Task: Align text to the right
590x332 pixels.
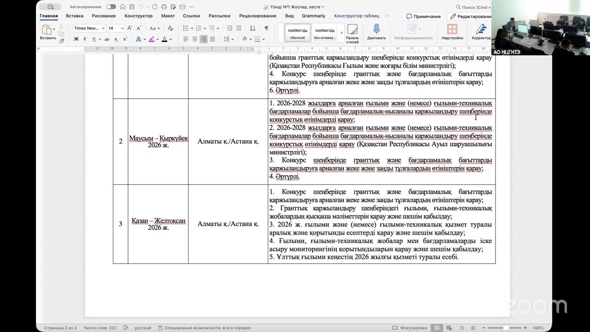Action: [x=203, y=39]
